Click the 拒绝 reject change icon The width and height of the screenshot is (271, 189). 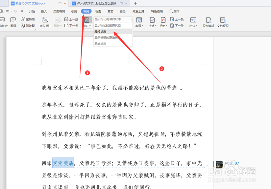163,20
